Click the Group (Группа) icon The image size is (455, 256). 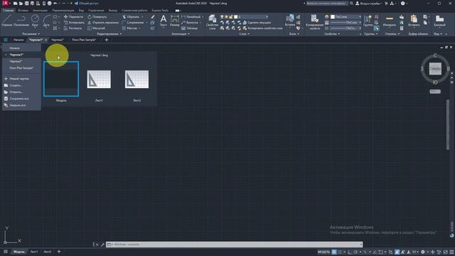pyautogui.click(x=368, y=21)
